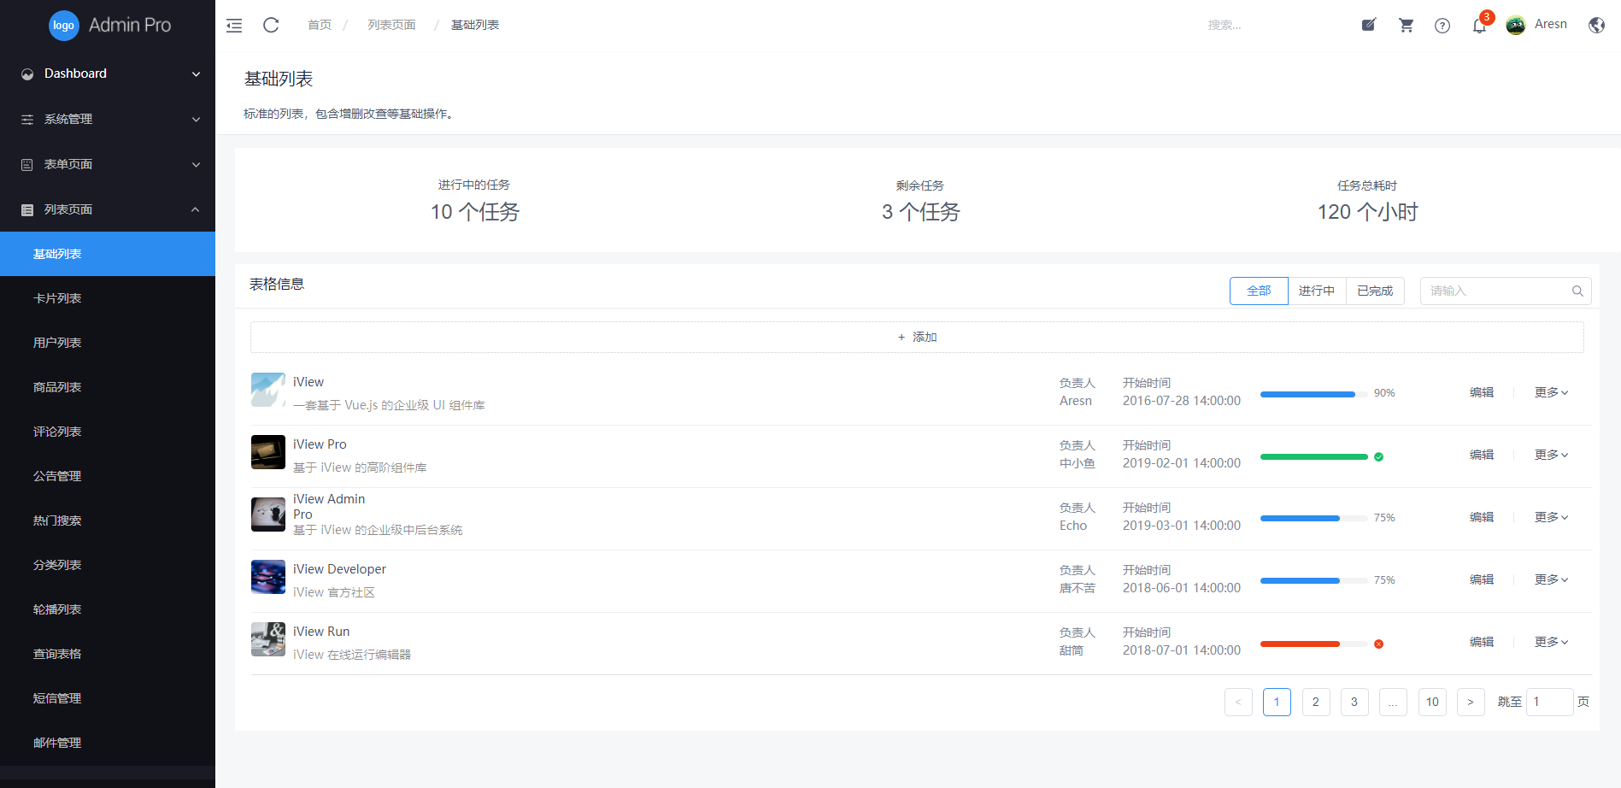The width and height of the screenshot is (1621, 788).
Task: Click the 90% progress bar of iView
Action: point(1307,394)
